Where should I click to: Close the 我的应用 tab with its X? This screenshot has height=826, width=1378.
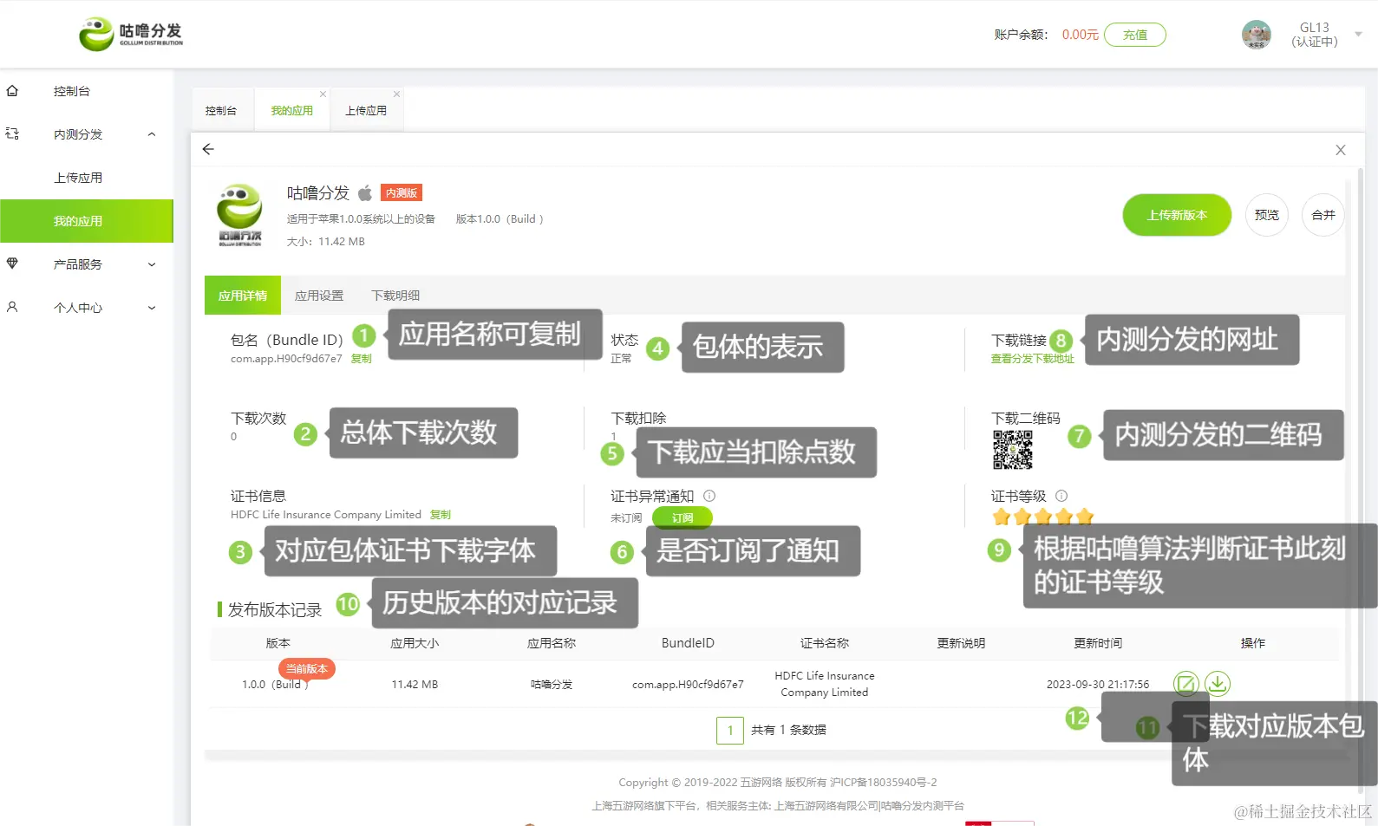(323, 94)
